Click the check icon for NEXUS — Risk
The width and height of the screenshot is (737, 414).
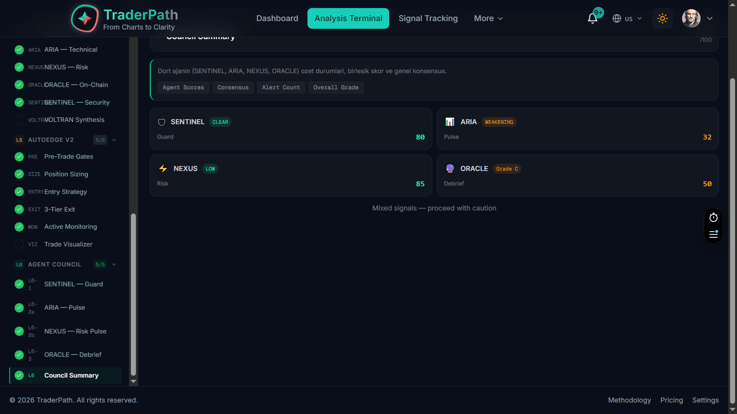click(x=19, y=67)
